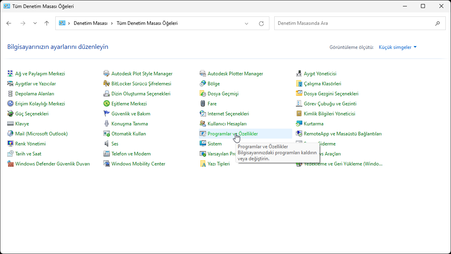Open the Programlar ve Özellikler link
451x254 pixels.
[x=233, y=134]
